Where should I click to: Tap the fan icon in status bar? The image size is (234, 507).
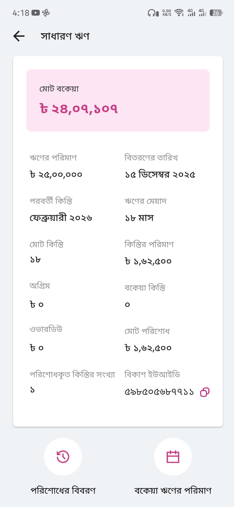pos(46,13)
